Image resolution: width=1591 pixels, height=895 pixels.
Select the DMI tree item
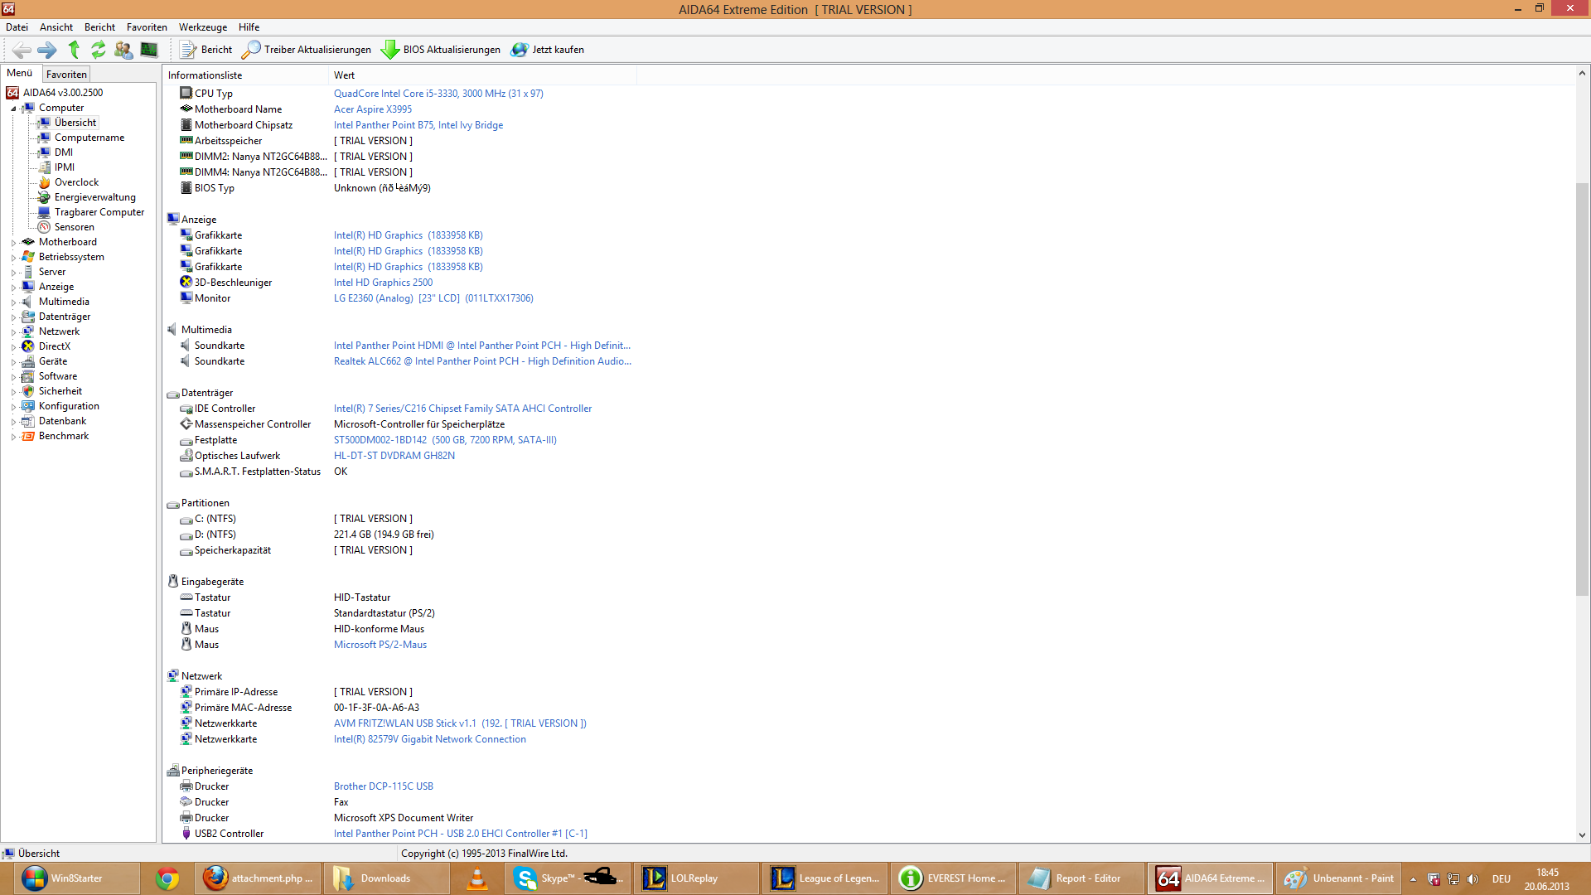coord(64,152)
